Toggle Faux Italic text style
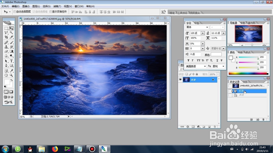 [192, 60]
